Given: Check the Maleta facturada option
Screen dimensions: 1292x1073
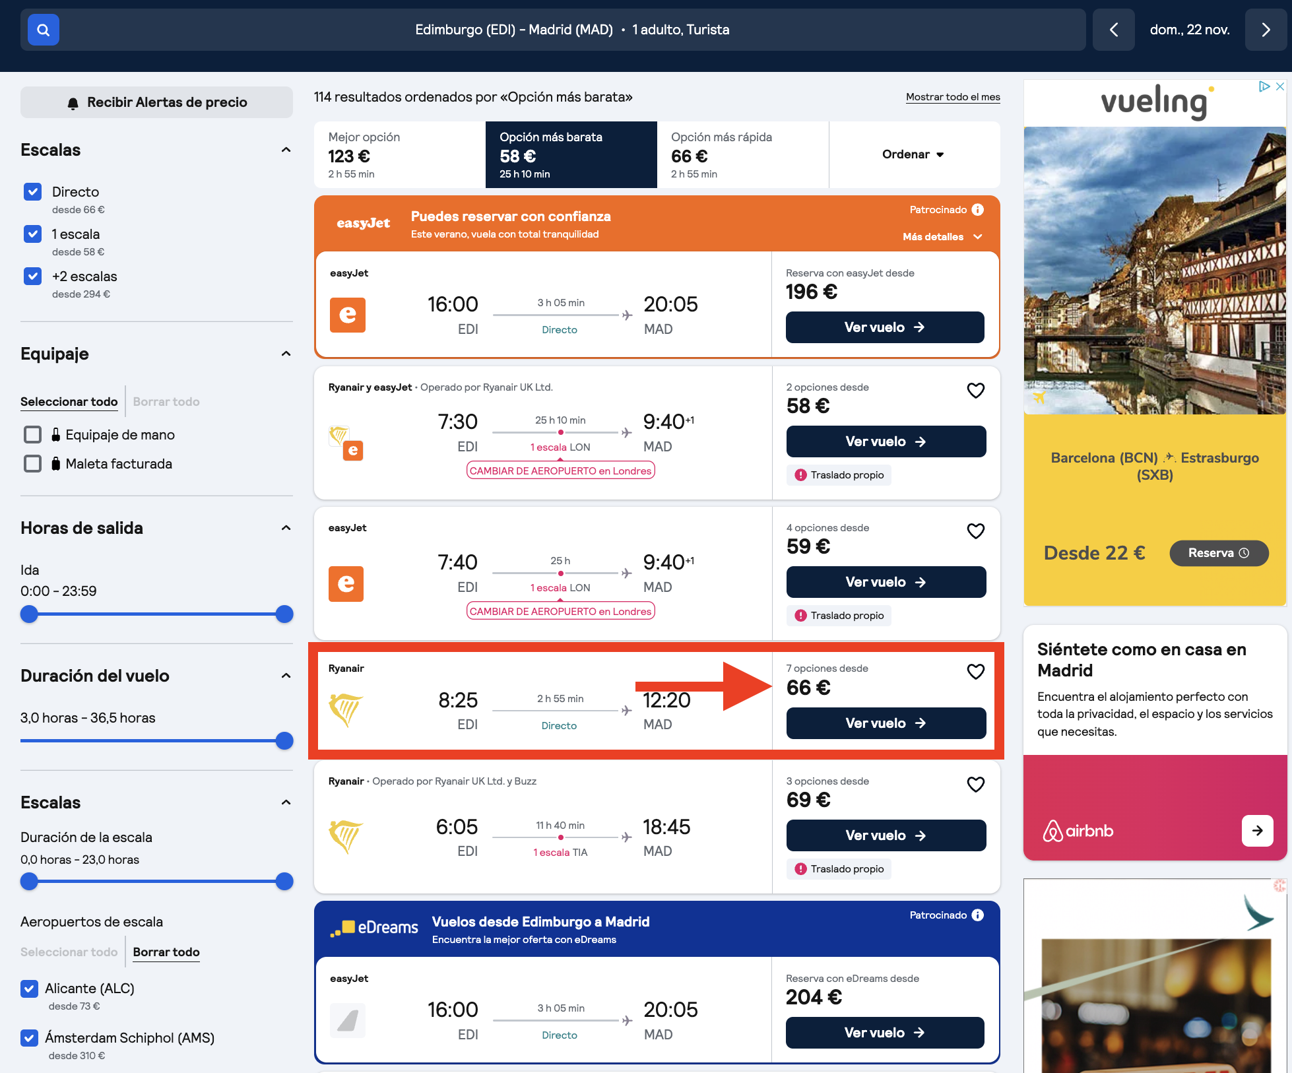Looking at the screenshot, I should pyautogui.click(x=32, y=464).
